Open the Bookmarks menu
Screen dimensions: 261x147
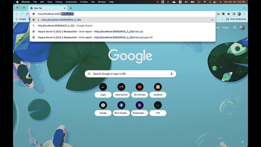point(71,2)
